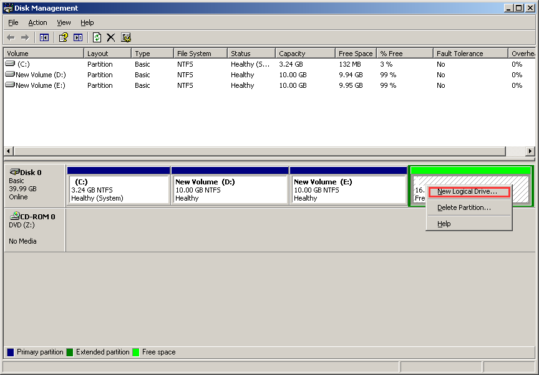This screenshot has height=375, width=539.
Task: Select the (C:) row in the volume list
Action: tap(269, 64)
